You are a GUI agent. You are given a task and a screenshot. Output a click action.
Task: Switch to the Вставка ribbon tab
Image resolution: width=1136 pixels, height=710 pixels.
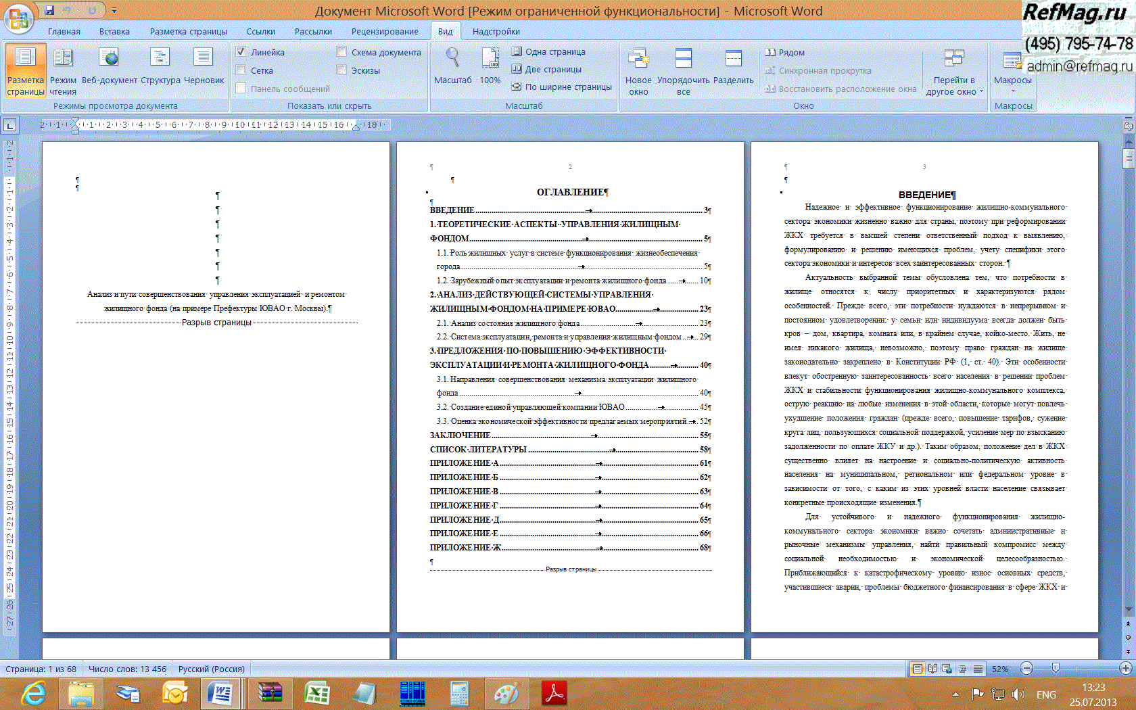coord(114,31)
